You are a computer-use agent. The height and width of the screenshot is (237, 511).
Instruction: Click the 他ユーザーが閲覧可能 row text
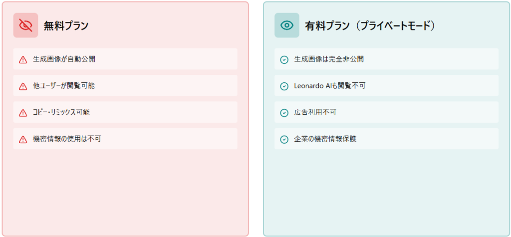tap(64, 86)
